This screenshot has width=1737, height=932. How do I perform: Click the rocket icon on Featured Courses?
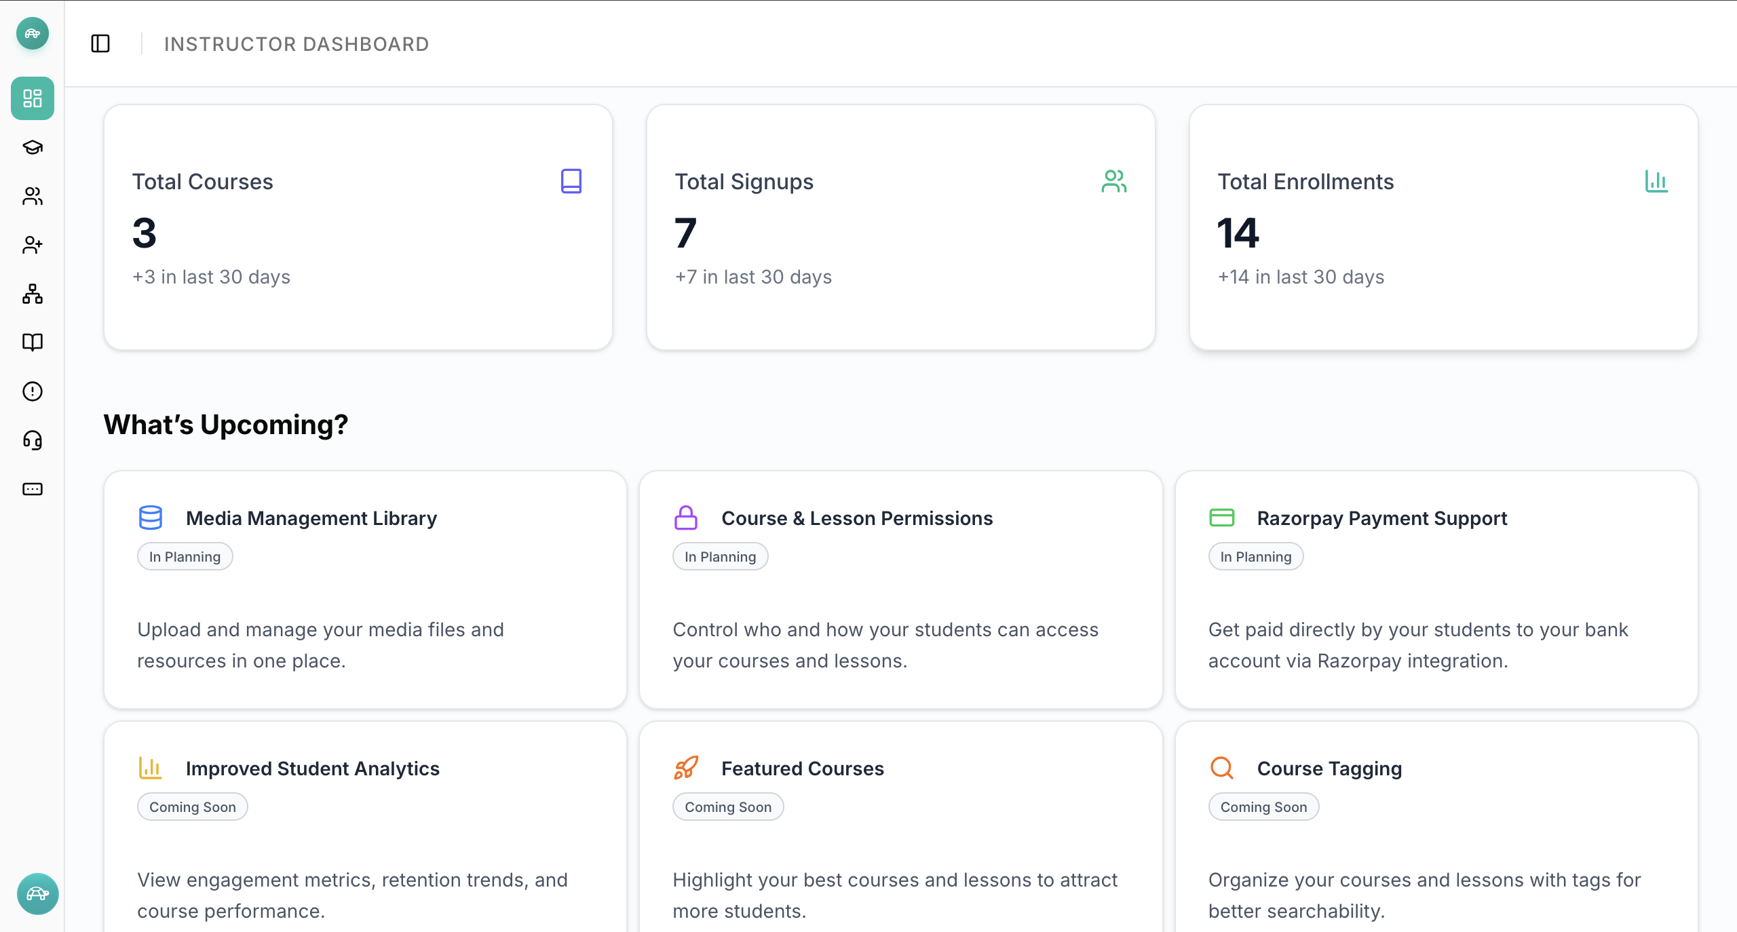pos(686,768)
